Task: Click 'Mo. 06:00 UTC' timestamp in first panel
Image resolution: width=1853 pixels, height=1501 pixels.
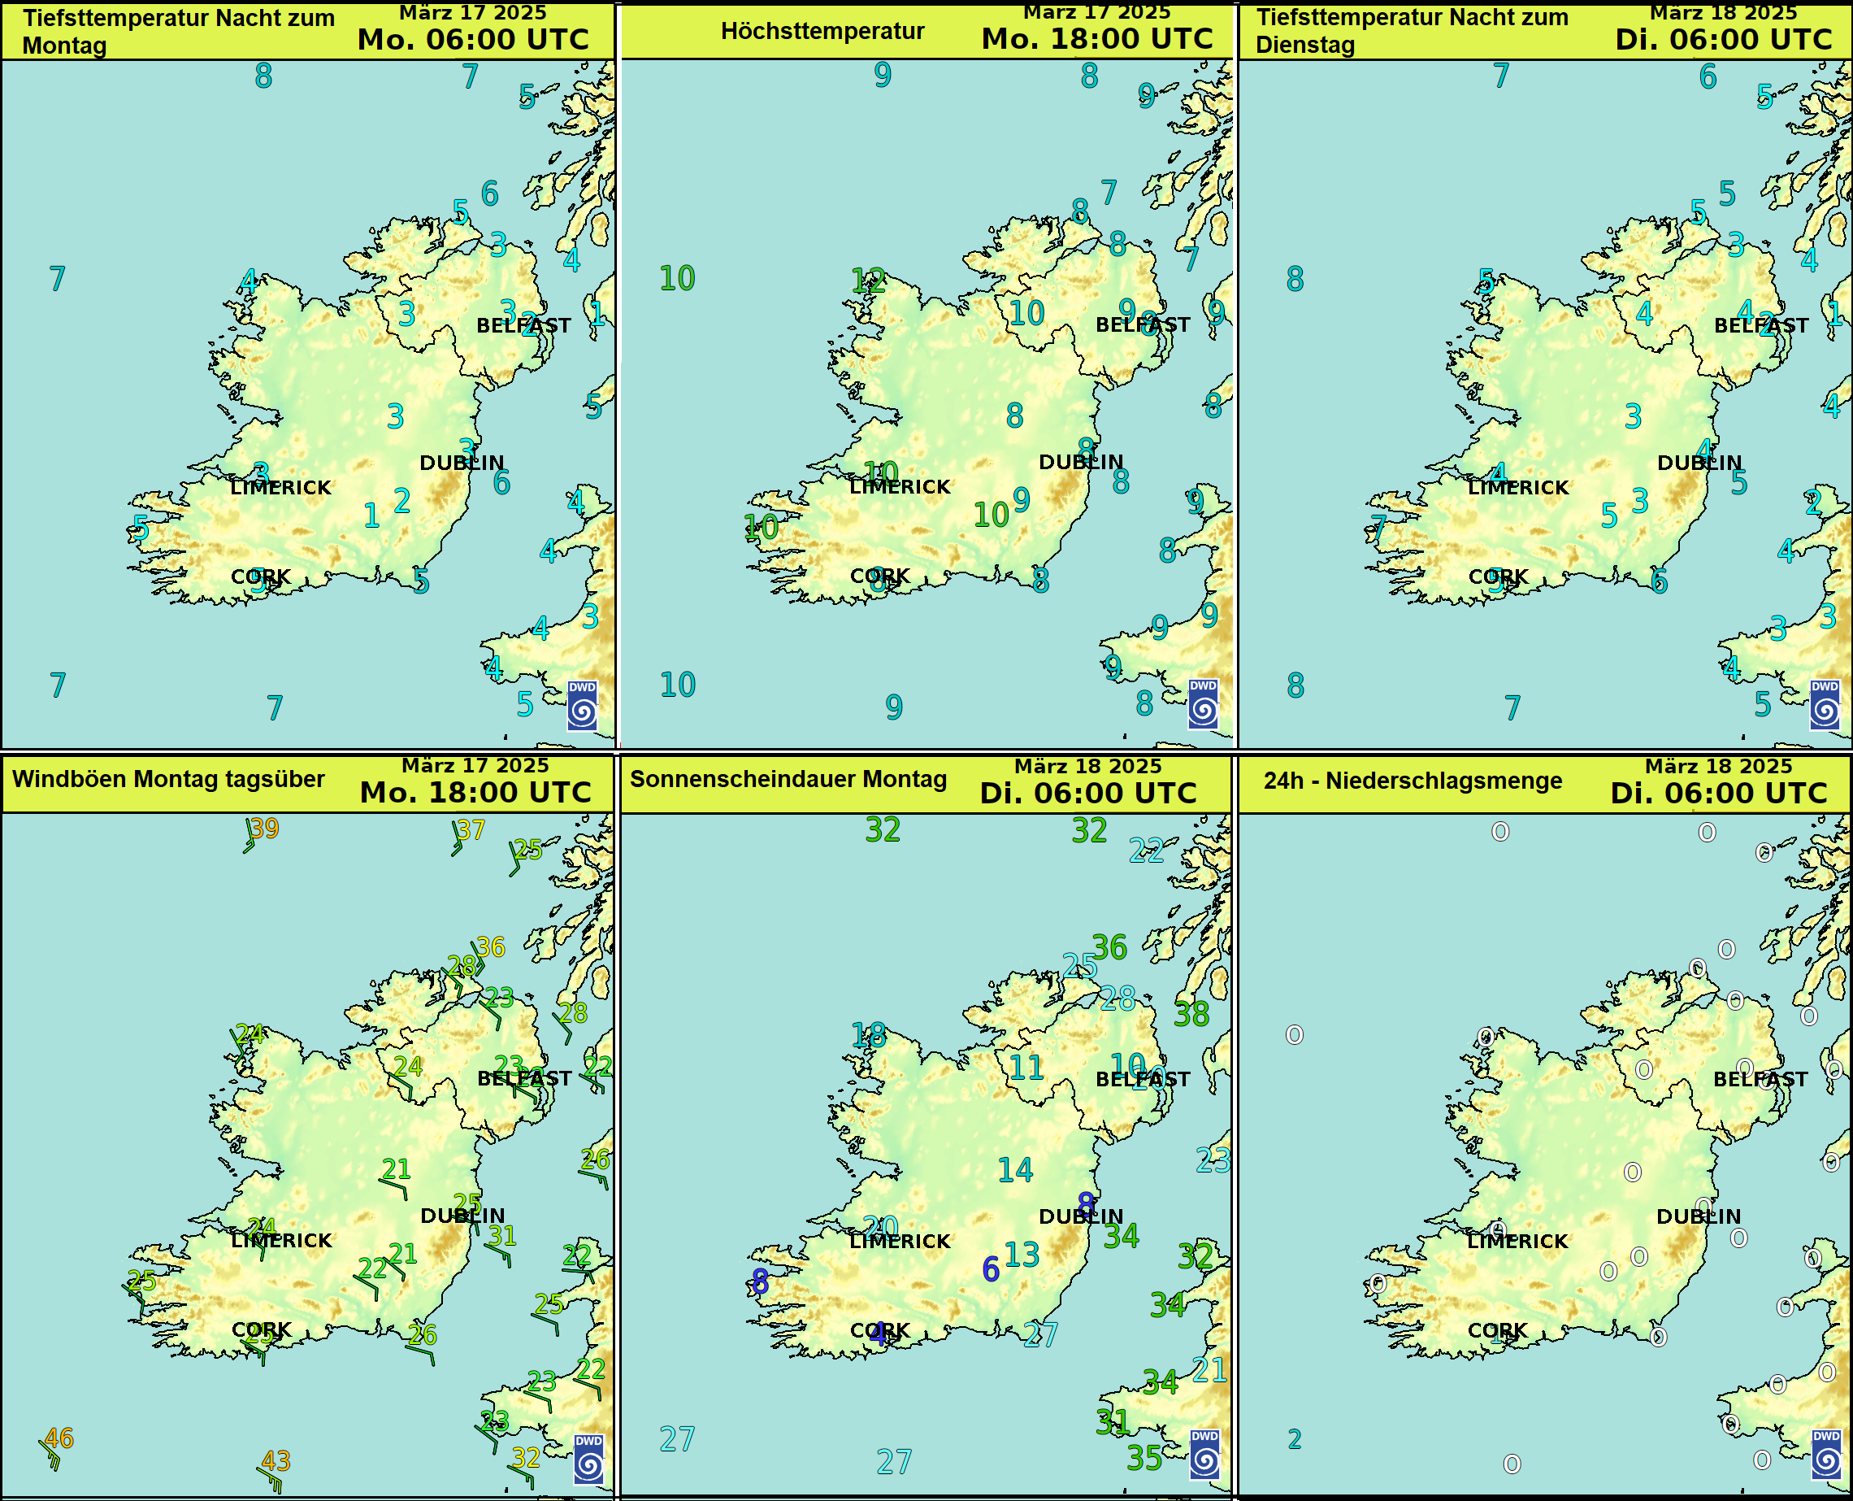Action: [474, 40]
